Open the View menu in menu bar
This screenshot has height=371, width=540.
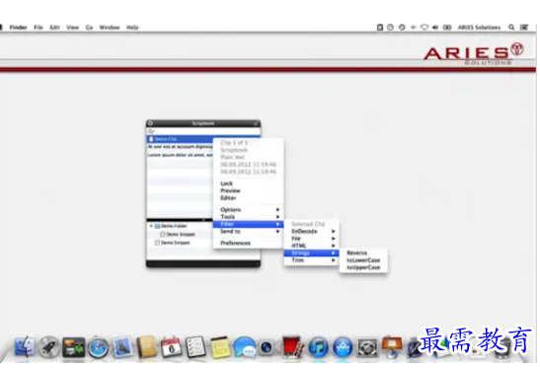(x=73, y=28)
